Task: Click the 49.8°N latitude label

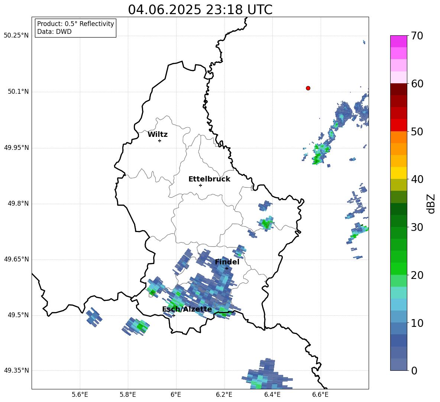Action: 18,203
